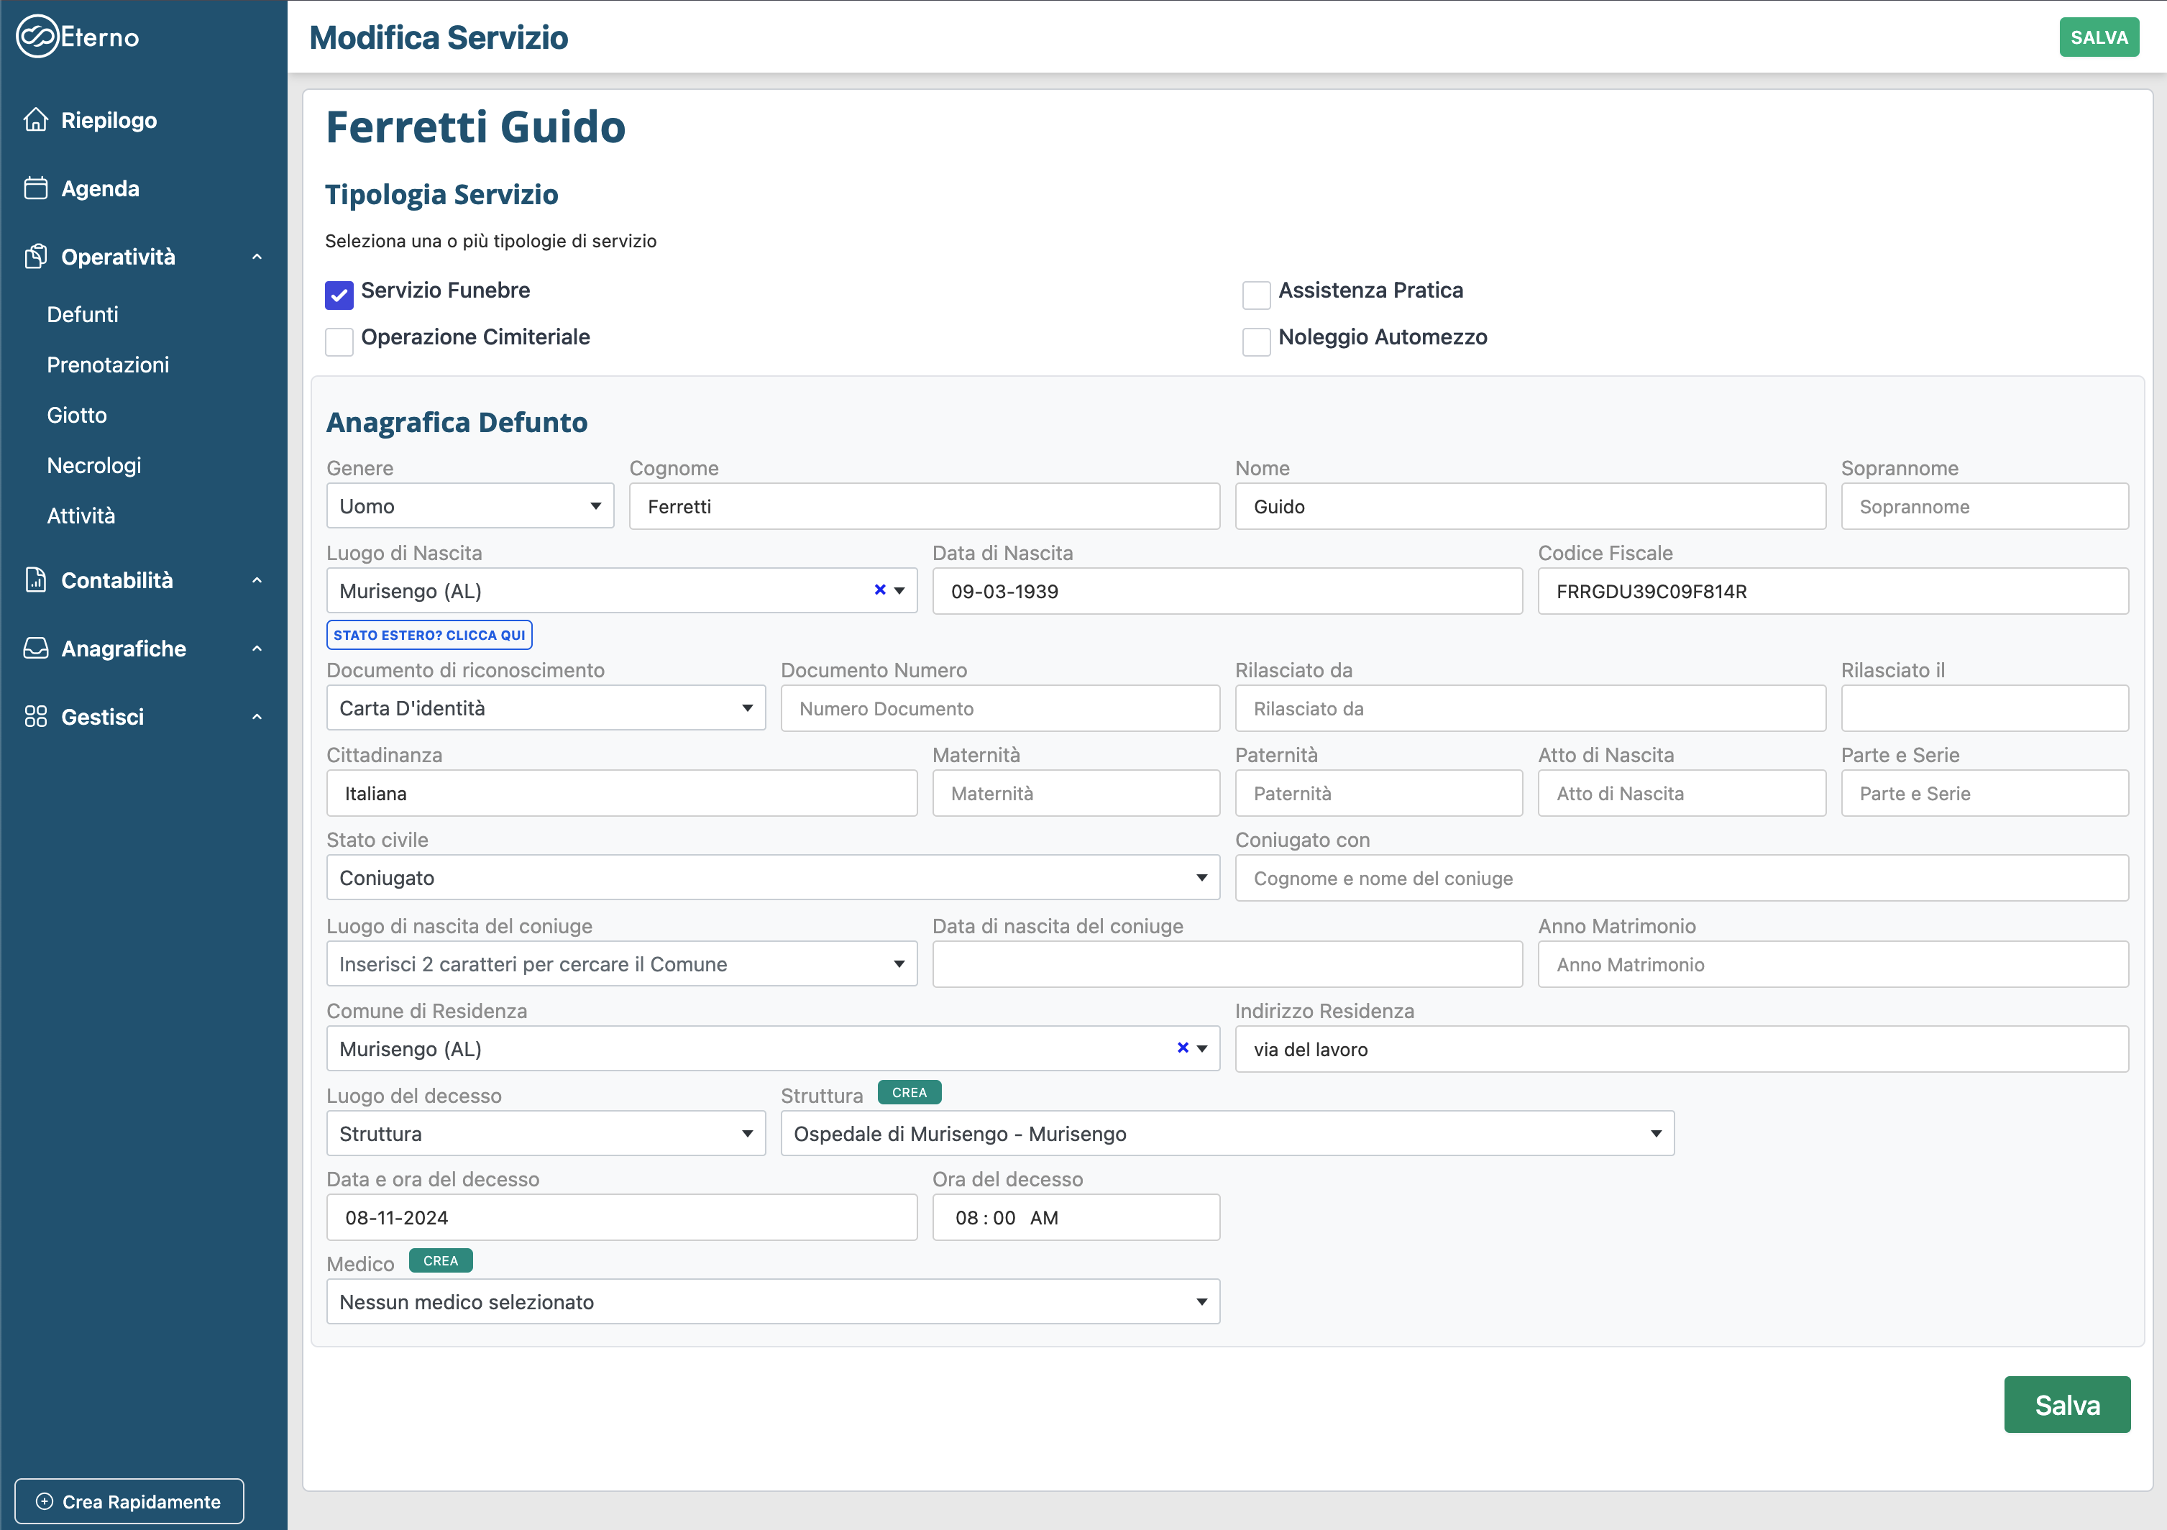Open the Defunti menu item
Image resolution: width=2167 pixels, height=1530 pixels.
pyautogui.click(x=83, y=314)
